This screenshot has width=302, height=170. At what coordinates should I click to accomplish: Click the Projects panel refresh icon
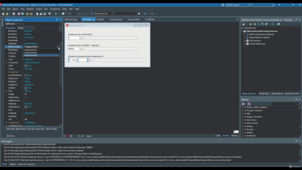click(x=259, y=24)
